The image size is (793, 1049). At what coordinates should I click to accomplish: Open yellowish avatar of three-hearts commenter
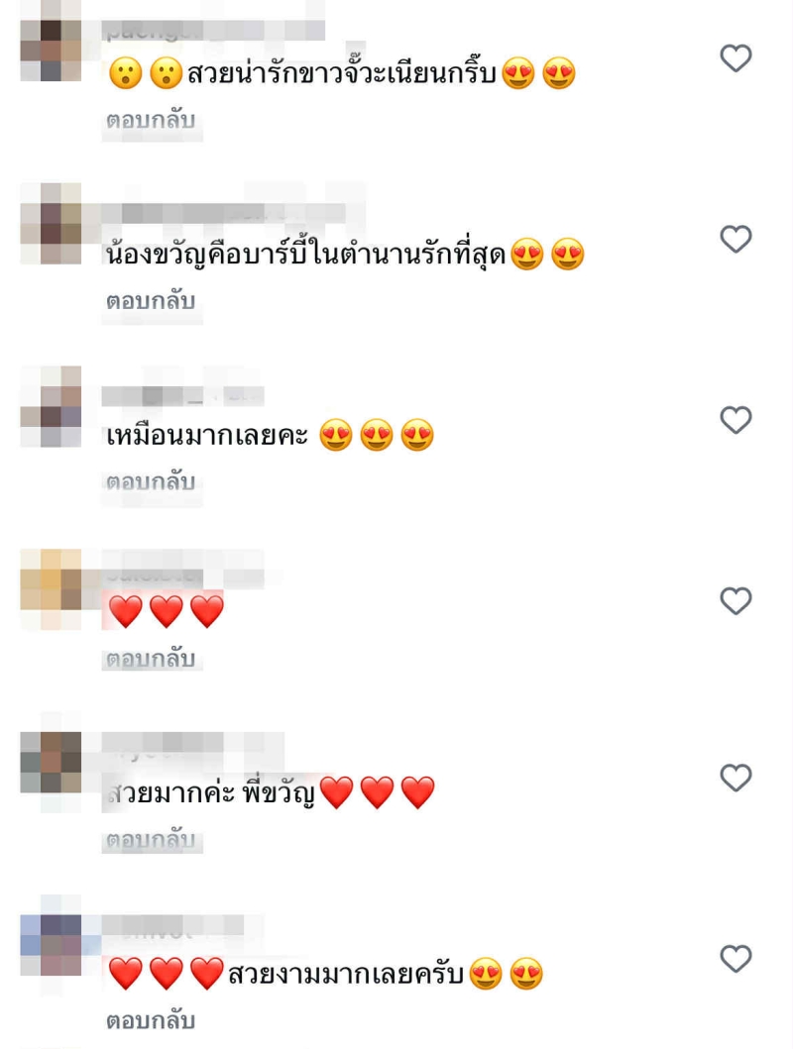pyautogui.click(x=51, y=579)
